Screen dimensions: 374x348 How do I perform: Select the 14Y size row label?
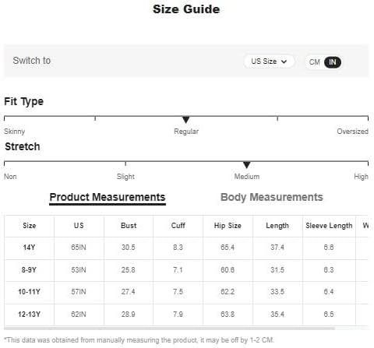tap(29, 248)
